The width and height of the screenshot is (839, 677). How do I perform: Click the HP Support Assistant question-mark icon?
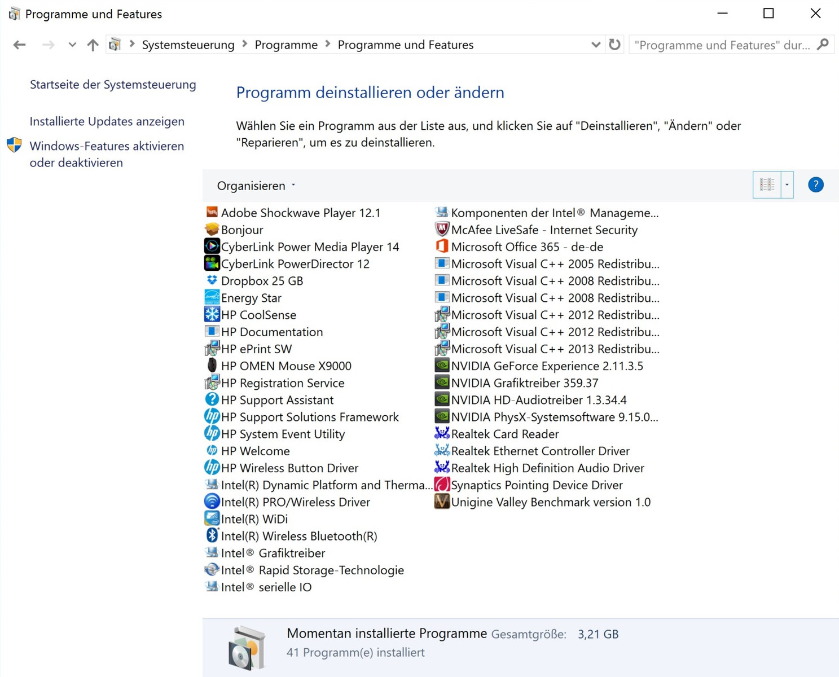click(x=212, y=399)
